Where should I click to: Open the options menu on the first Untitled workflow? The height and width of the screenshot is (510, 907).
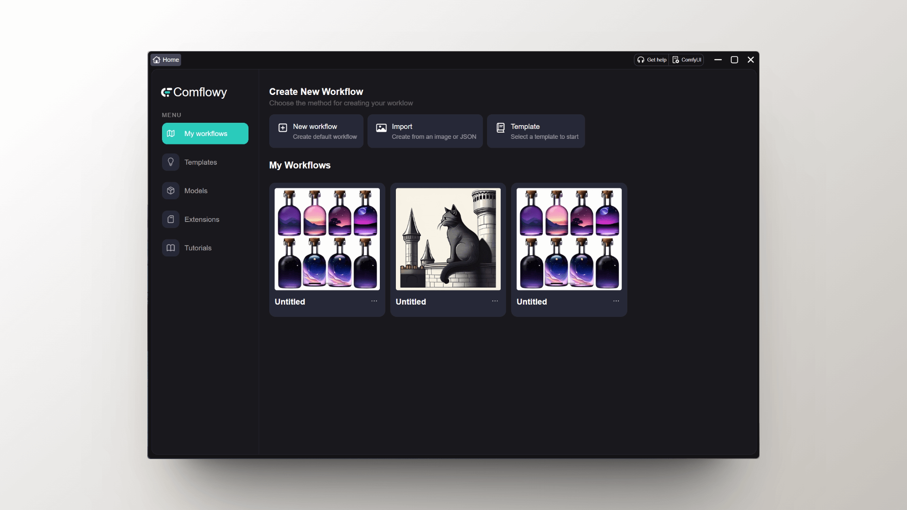[x=374, y=301]
